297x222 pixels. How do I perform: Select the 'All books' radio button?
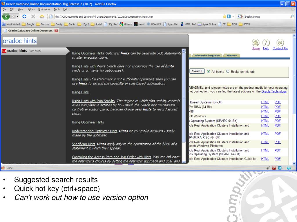(208, 71)
